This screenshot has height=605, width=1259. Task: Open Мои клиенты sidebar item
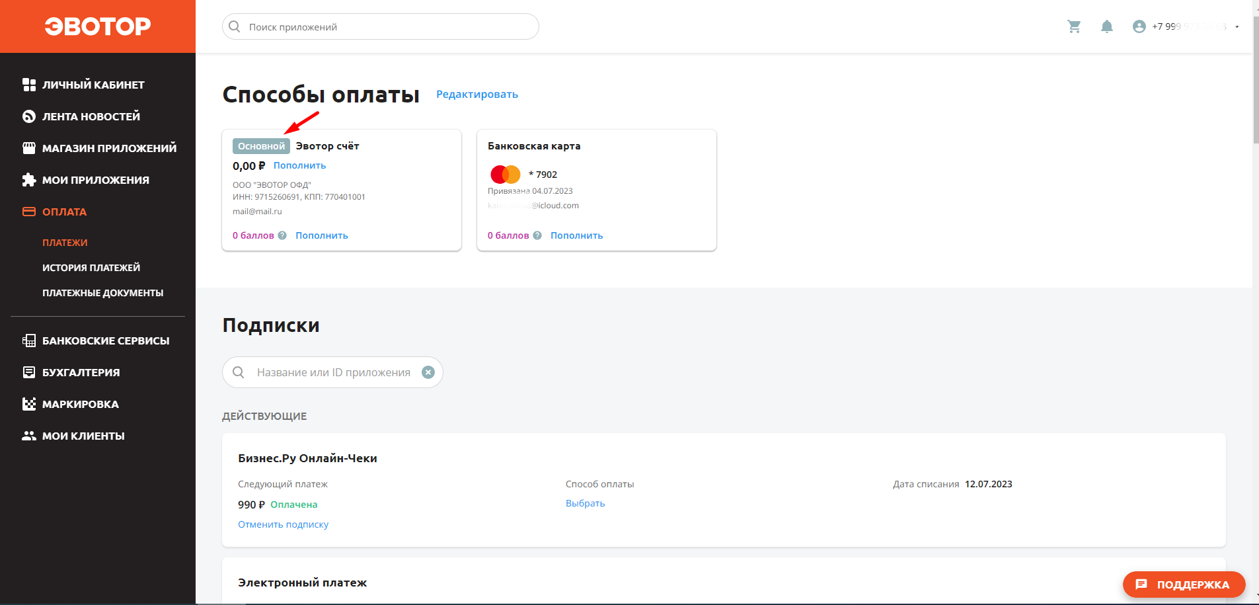tap(83, 436)
